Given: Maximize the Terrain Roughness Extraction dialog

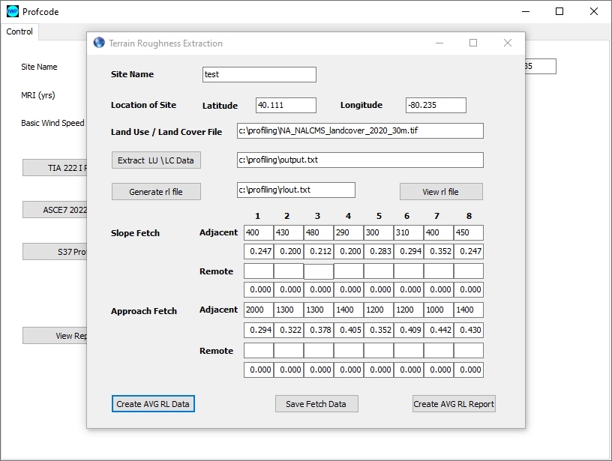Looking at the screenshot, I should pos(473,43).
